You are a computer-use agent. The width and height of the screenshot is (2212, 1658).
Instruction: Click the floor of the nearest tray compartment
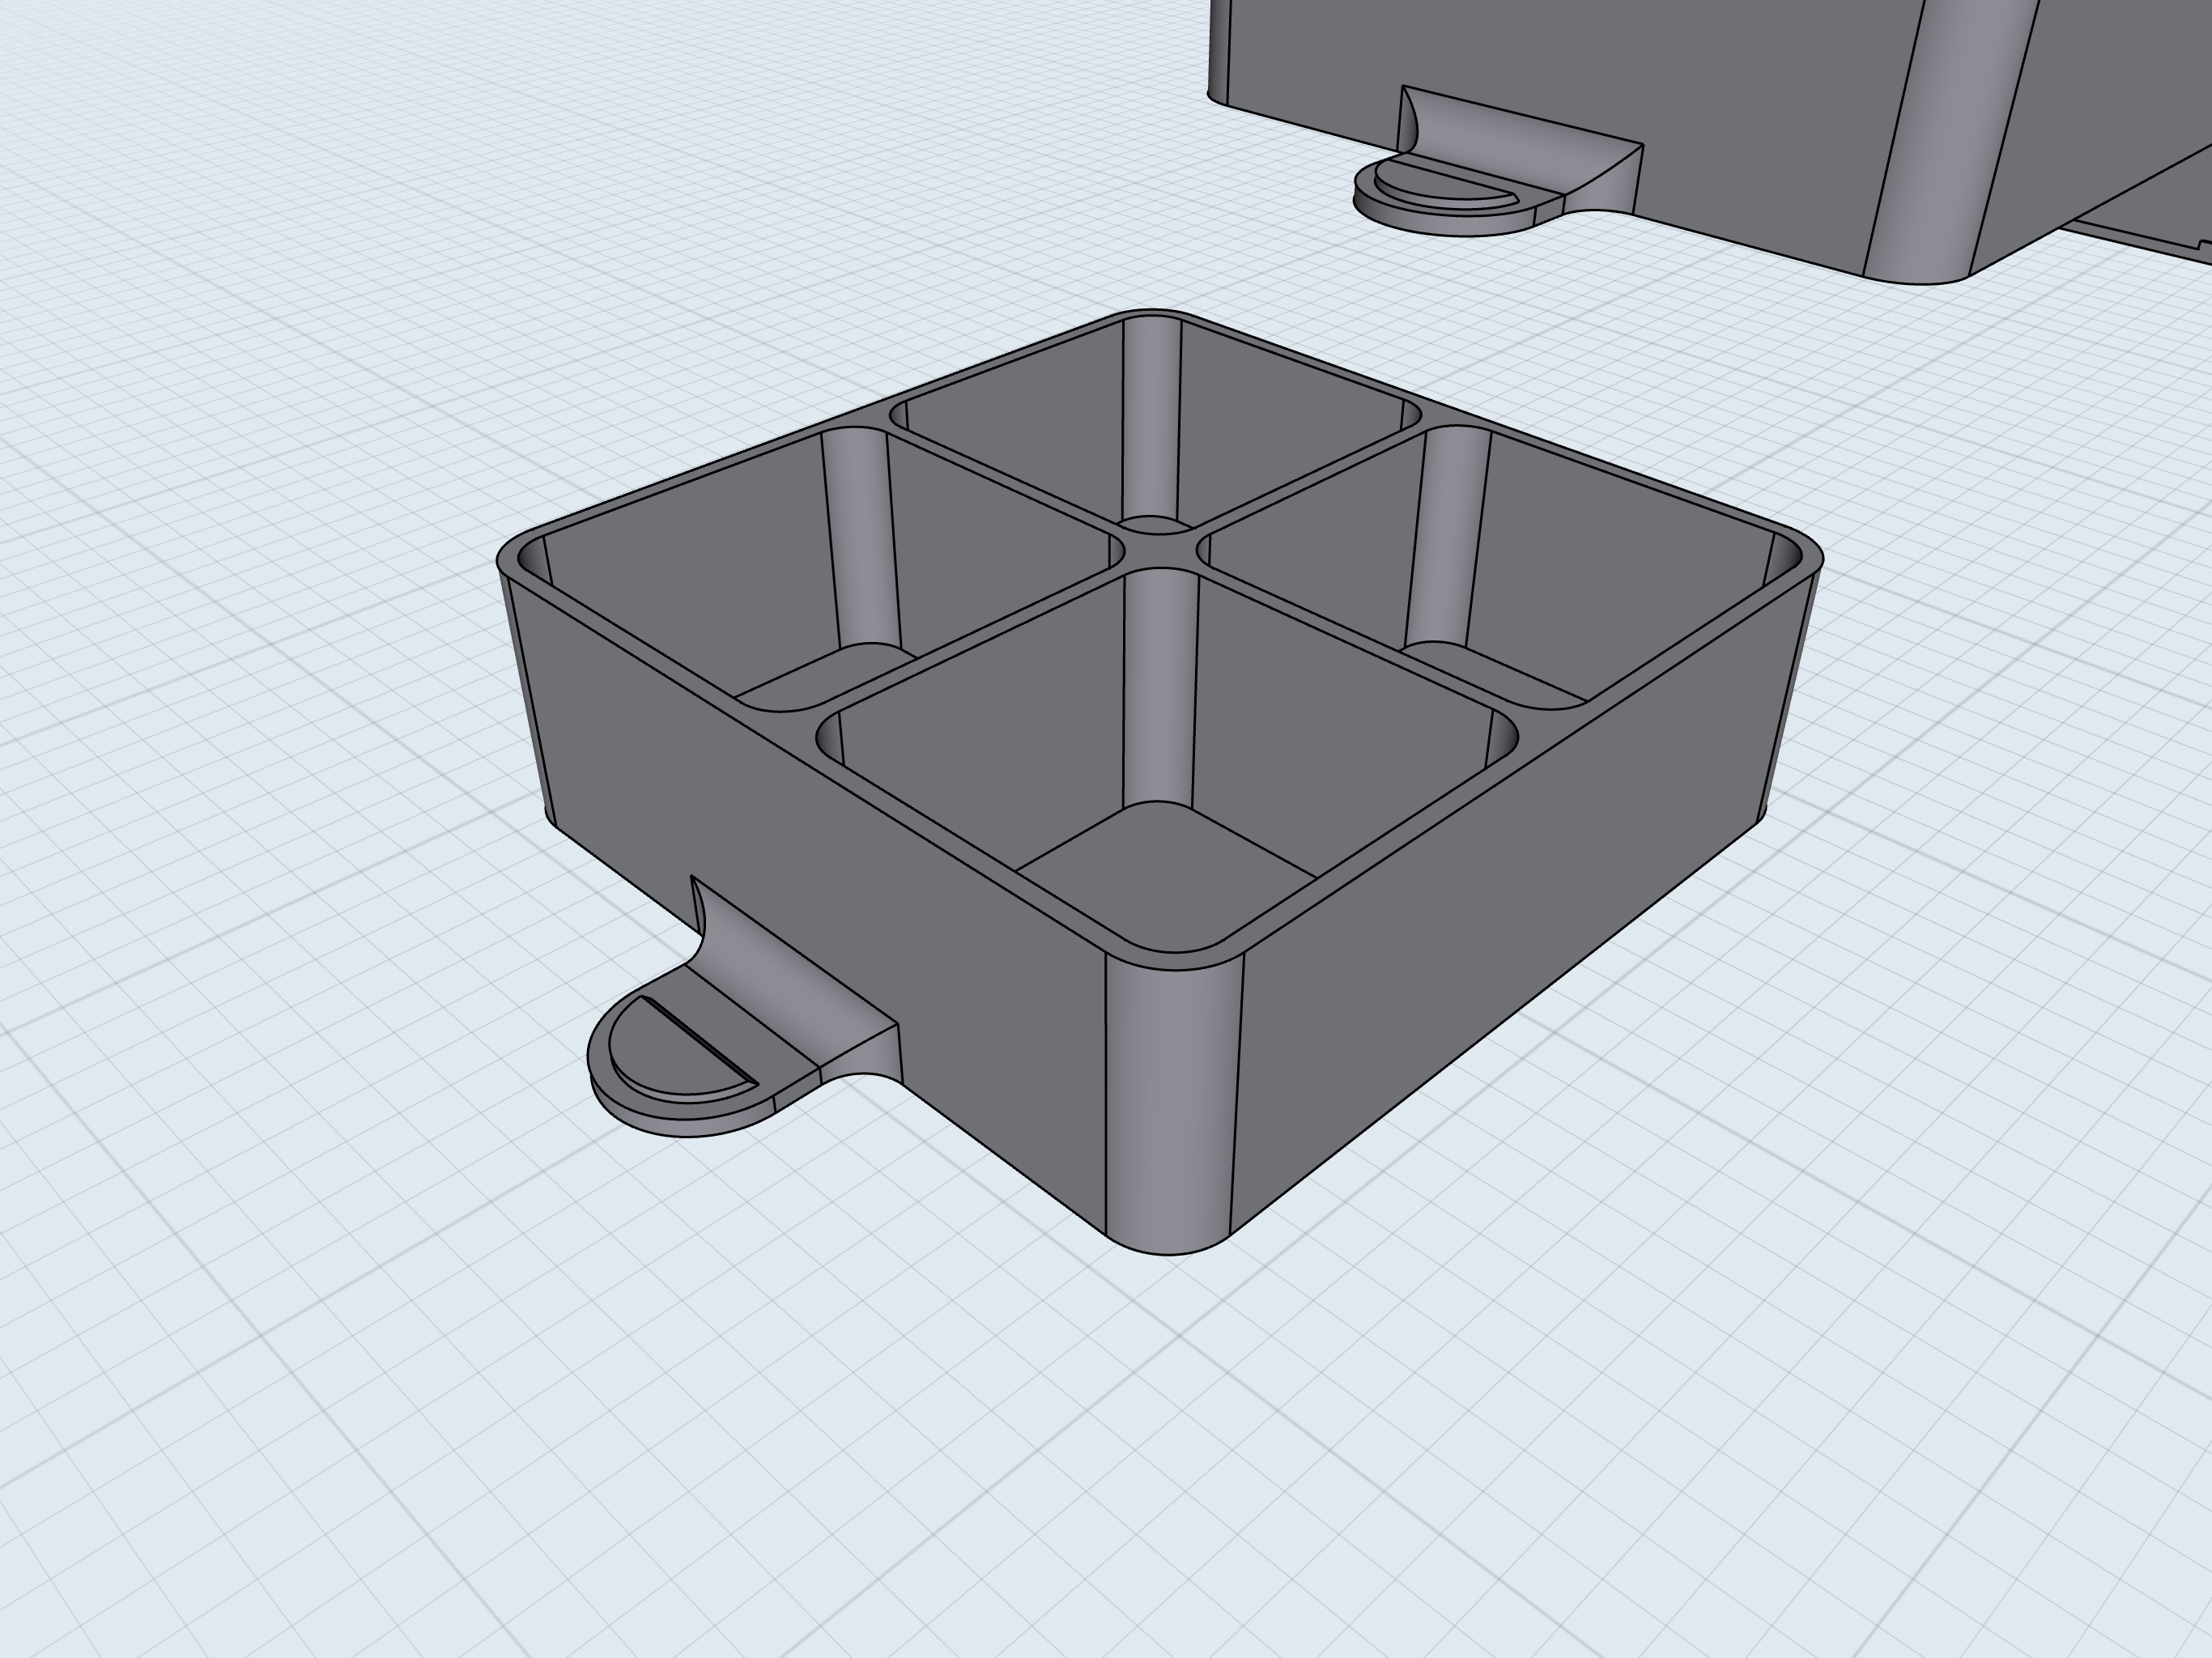(x=1165, y=875)
